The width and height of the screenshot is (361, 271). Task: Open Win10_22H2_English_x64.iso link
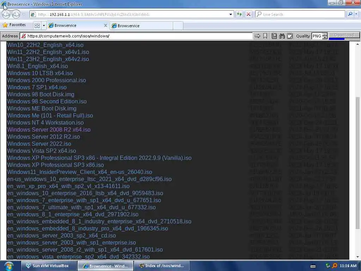click(x=45, y=45)
